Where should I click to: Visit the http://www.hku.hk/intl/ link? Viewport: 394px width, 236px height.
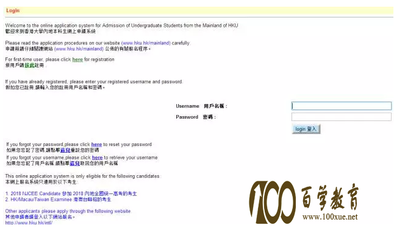coord(29,223)
